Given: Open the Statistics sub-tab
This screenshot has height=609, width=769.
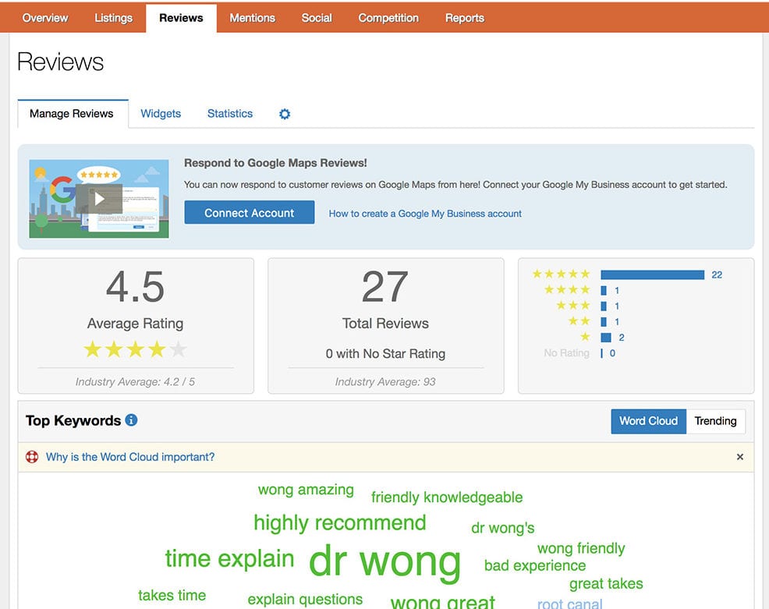Looking at the screenshot, I should click(x=229, y=114).
